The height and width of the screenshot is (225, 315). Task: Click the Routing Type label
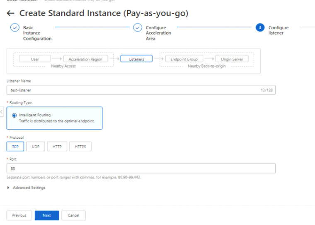(x=20, y=102)
